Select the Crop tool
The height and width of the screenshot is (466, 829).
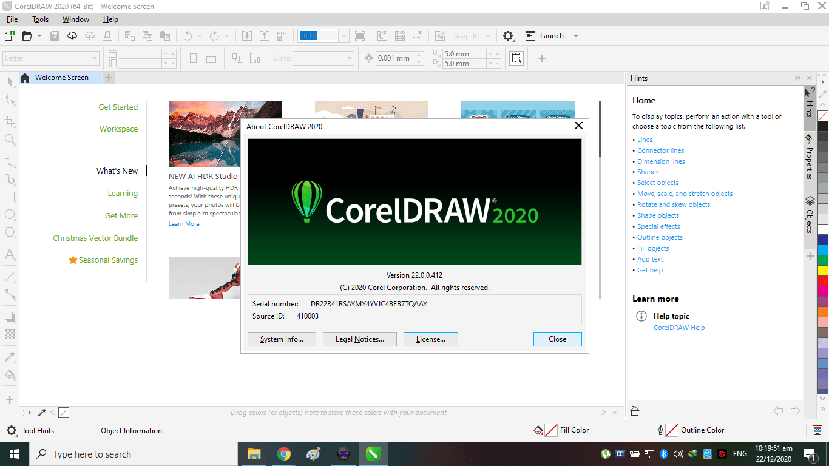[10, 121]
